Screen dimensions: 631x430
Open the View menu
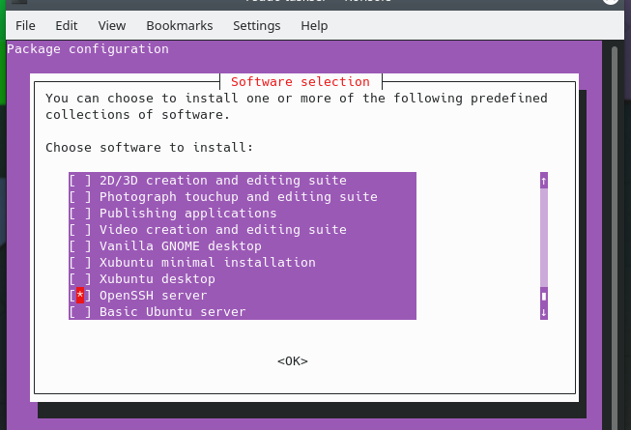click(x=112, y=26)
